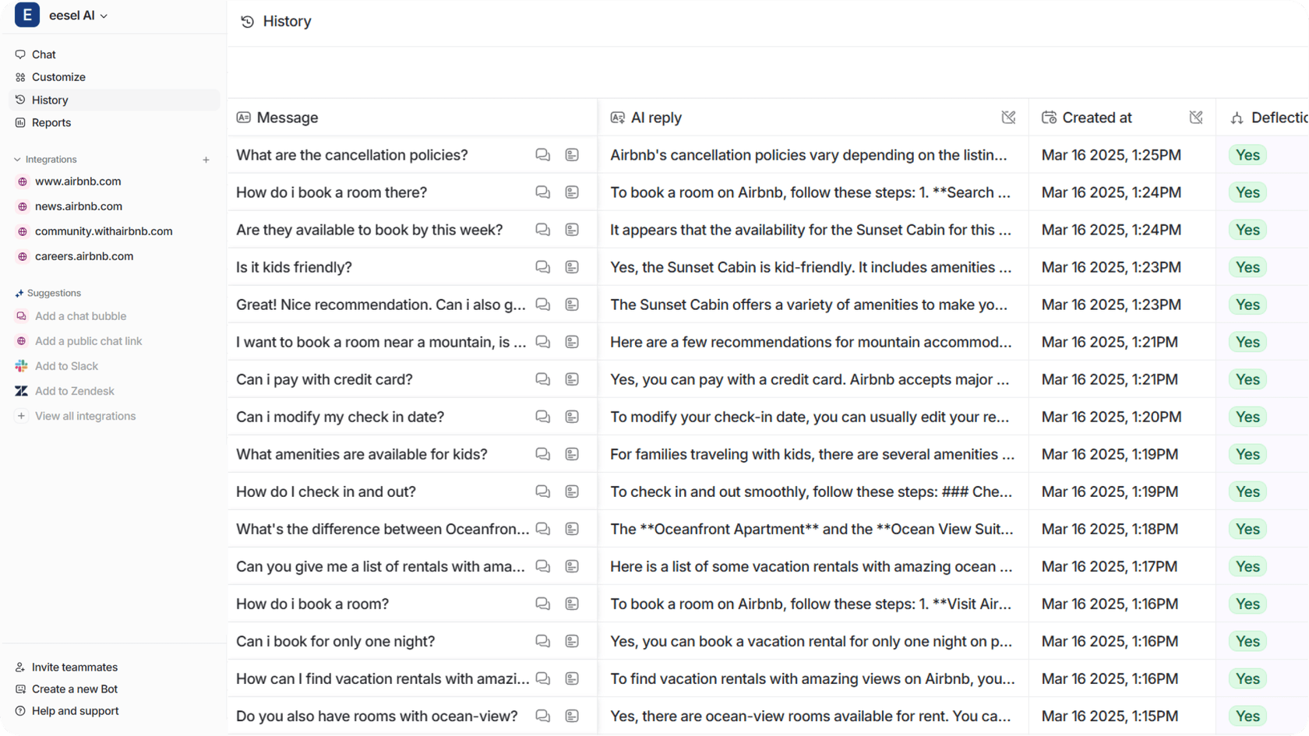Click Add to Slack suggestion

tap(66, 366)
